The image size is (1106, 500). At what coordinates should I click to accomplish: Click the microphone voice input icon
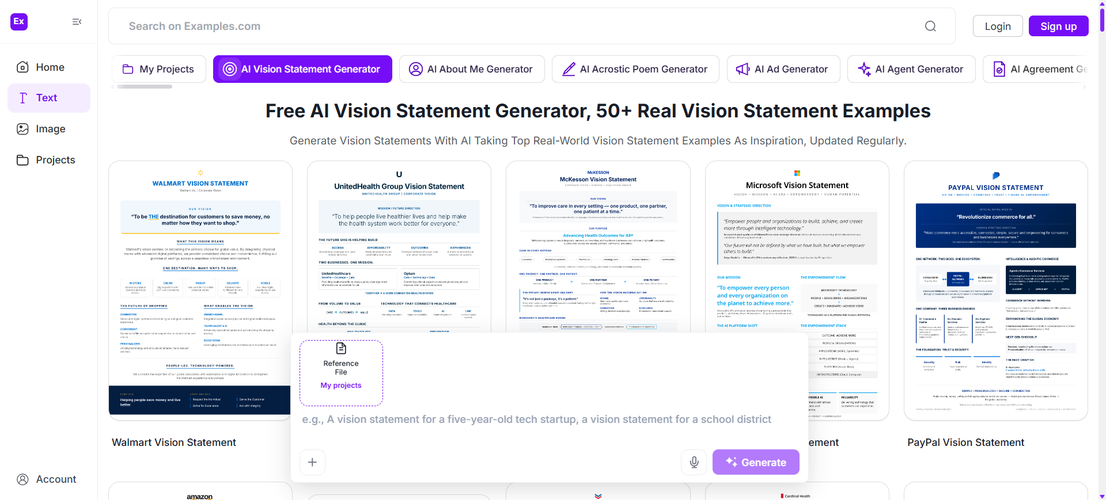click(x=694, y=462)
